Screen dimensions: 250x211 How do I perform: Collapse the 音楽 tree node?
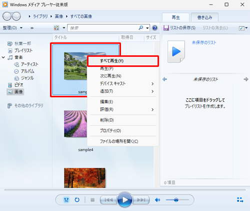(x=3, y=57)
